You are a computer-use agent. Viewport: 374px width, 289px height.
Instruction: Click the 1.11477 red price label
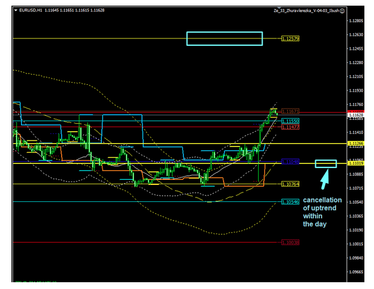click(290, 127)
